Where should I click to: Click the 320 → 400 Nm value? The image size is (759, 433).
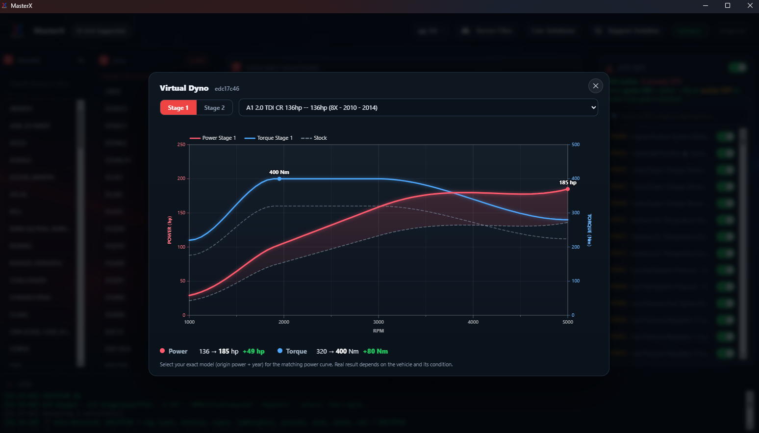pyautogui.click(x=337, y=351)
